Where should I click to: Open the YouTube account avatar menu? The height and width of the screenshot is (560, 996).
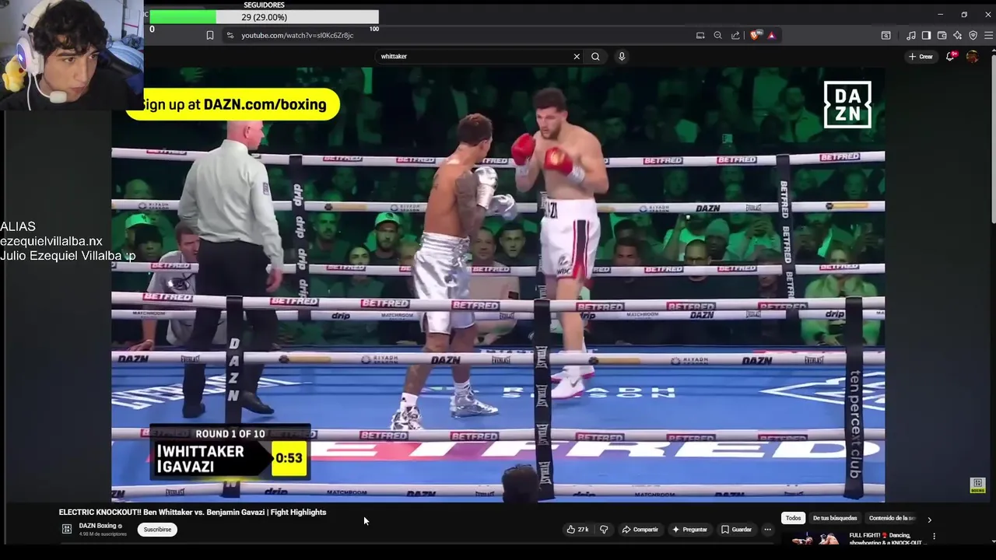972,56
